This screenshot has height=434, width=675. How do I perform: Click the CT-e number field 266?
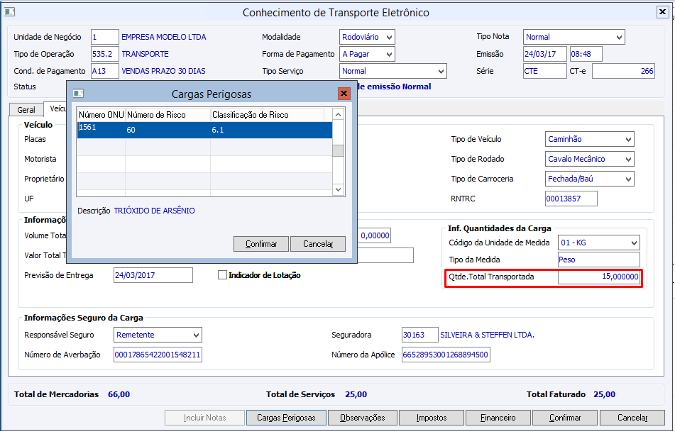623,71
